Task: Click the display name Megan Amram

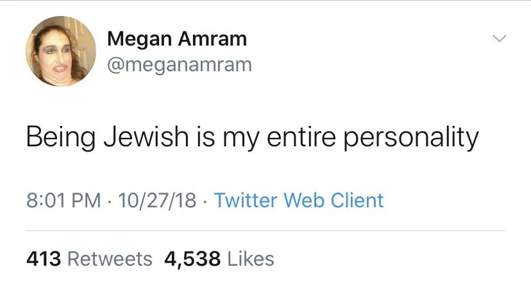Action: point(176,39)
